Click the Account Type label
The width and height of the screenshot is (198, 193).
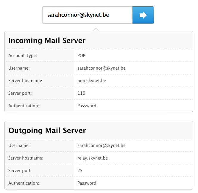pos(23,56)
